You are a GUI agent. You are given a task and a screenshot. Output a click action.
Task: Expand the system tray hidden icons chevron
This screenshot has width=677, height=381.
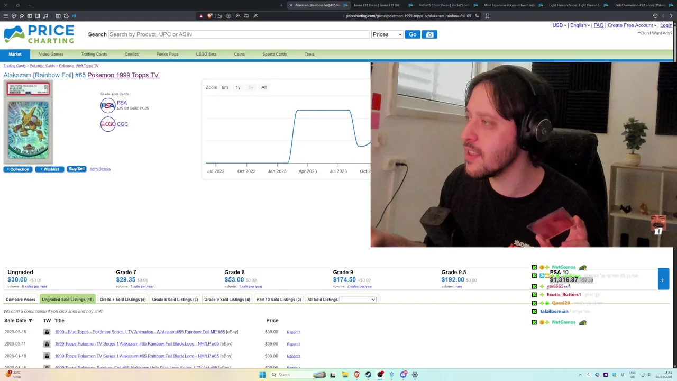[x=580, y=375]
